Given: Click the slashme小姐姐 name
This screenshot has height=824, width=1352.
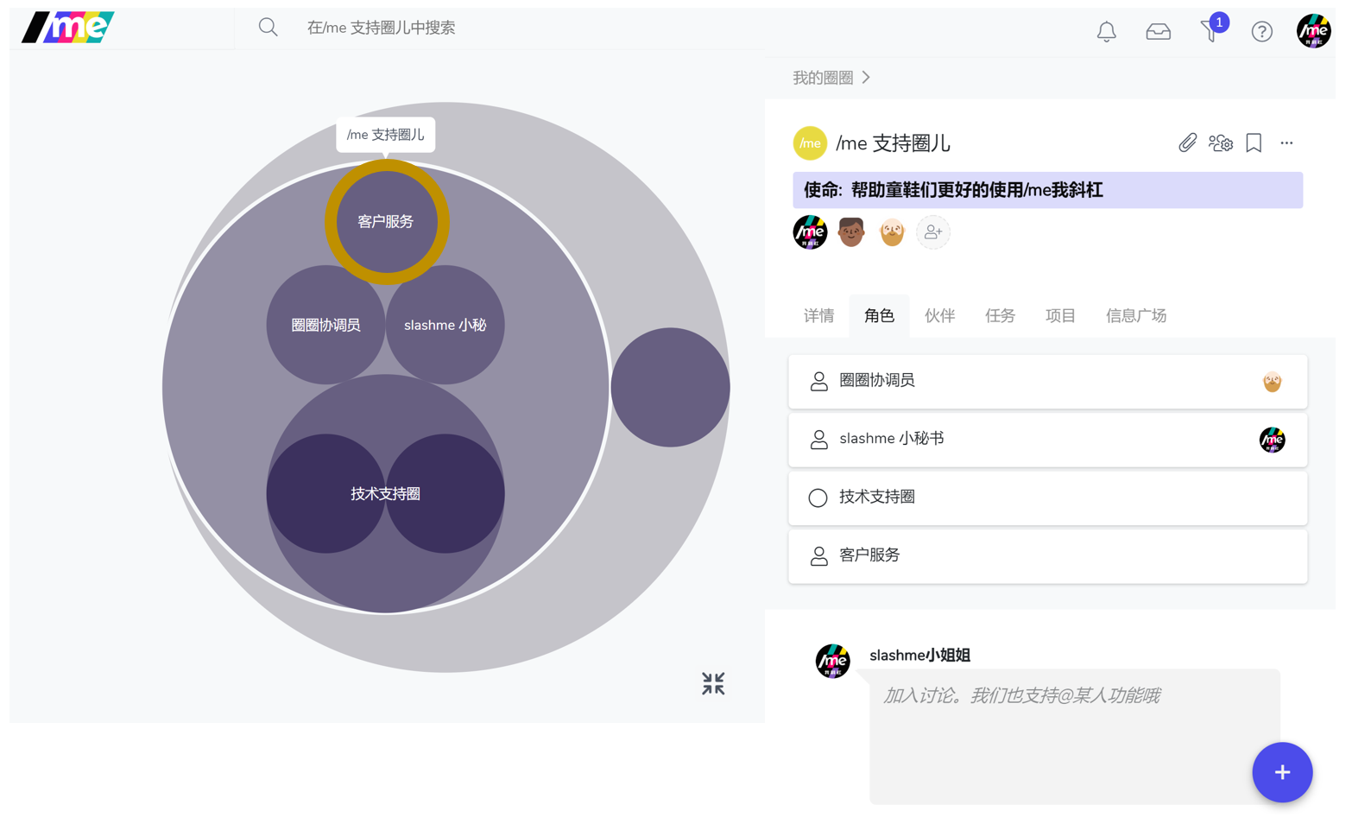Looking at the screenshot, I should (919, 656).
